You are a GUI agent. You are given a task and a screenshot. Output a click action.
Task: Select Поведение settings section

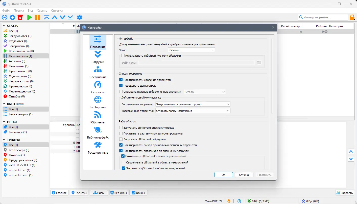(98, 42)
